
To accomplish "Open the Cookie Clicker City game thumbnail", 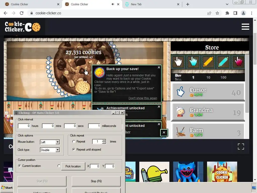I will point(222,172).
